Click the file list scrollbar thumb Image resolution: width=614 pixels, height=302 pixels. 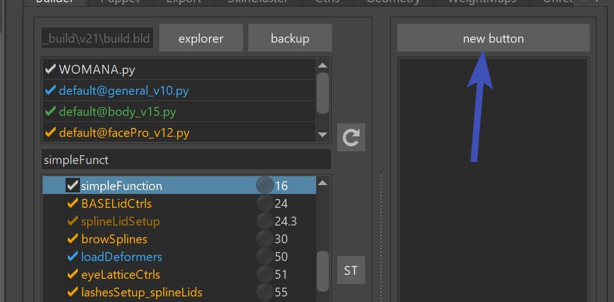[x=322, y=93]
